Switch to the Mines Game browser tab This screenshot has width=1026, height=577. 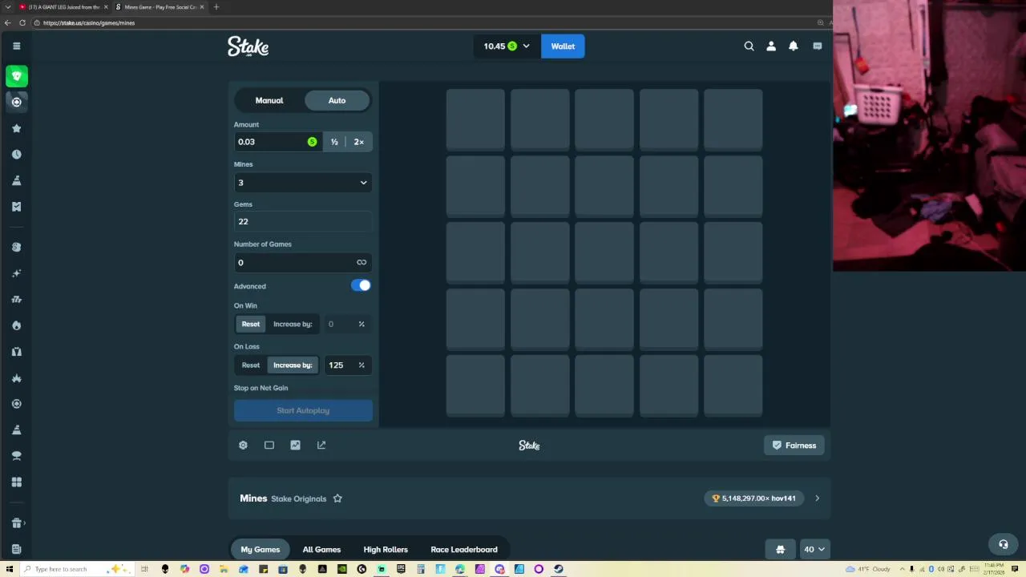point(160,7)
